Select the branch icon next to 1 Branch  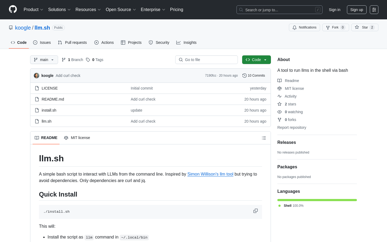[64, 60]
